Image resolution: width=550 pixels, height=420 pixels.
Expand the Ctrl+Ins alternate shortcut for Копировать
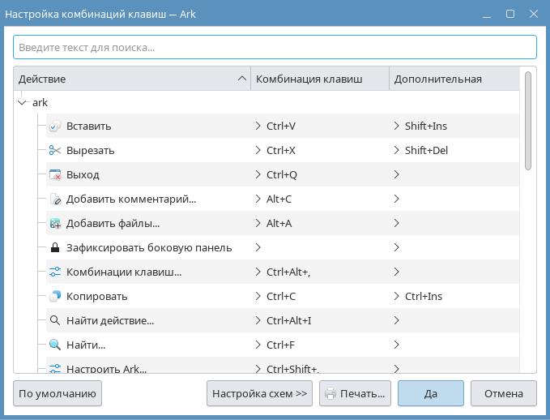396,296
